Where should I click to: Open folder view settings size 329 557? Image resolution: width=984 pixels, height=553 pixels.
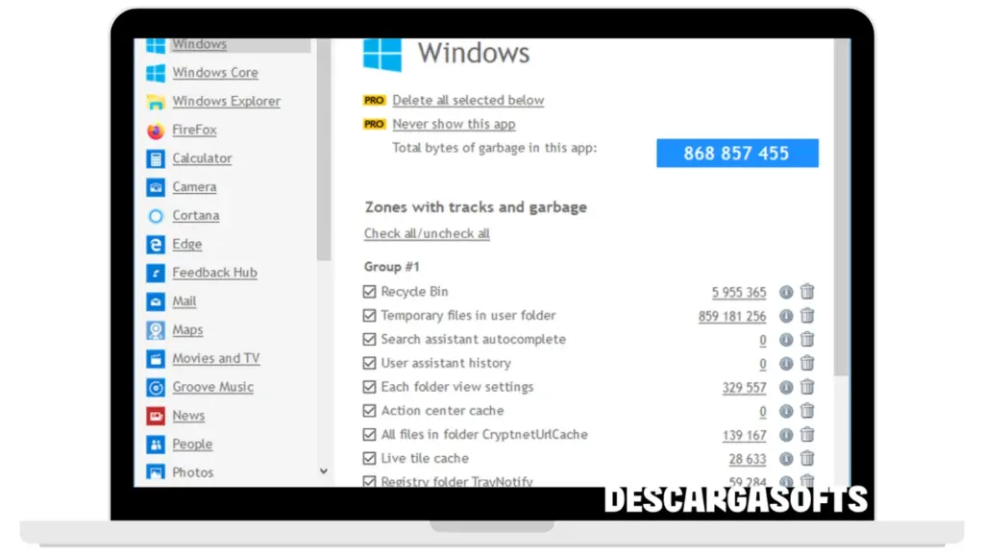(x=745, y=388)
